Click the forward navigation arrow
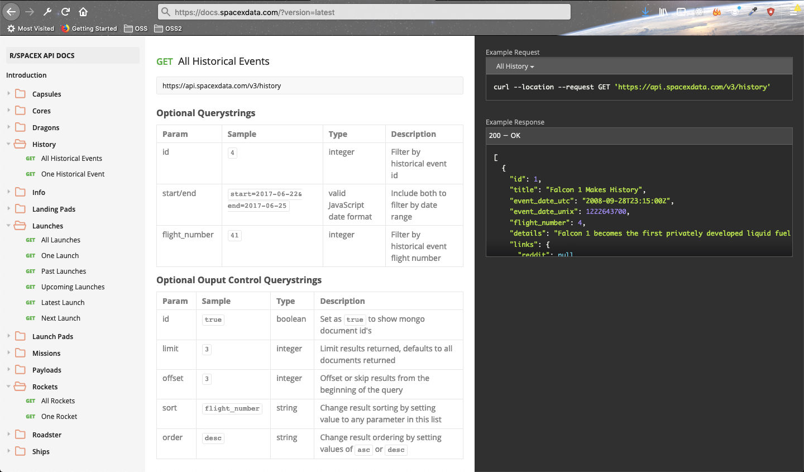The image size is (804, 472). [30, 12]
